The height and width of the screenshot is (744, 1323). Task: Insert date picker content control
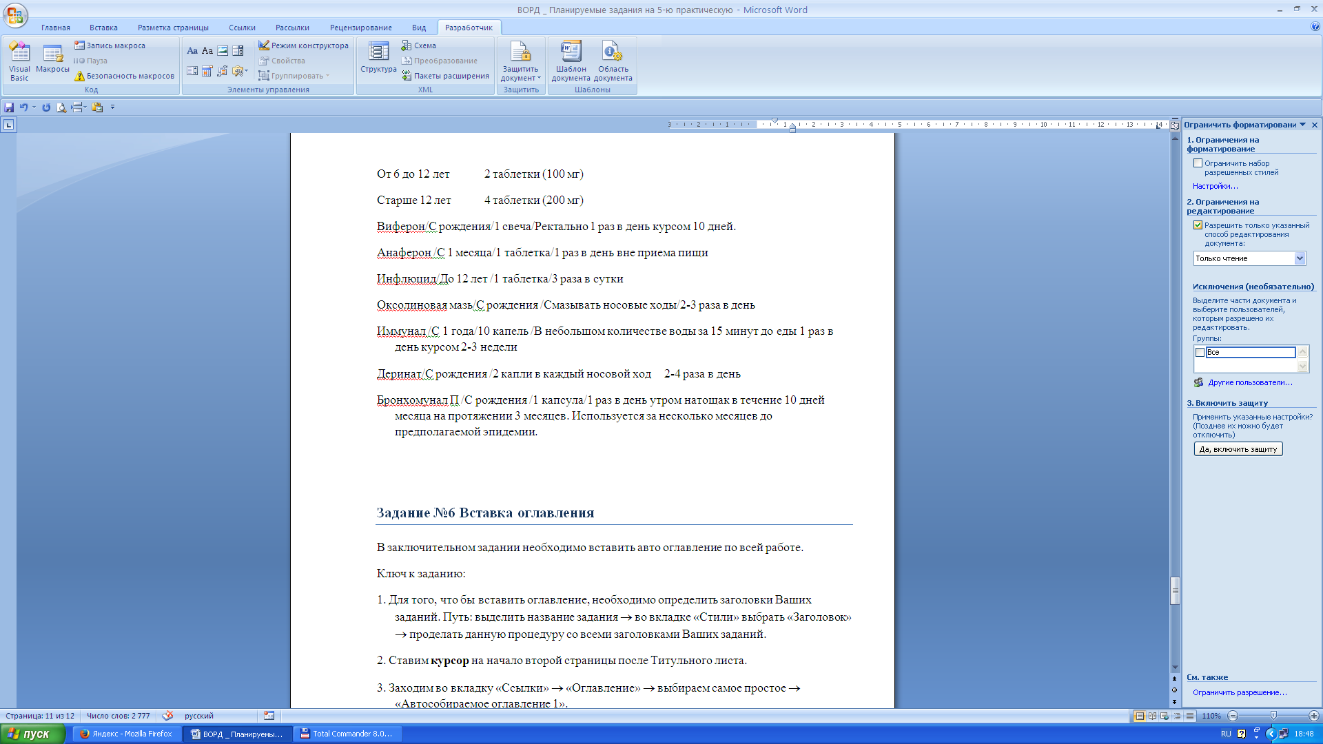pyautogui.click(x=207, y=71)
